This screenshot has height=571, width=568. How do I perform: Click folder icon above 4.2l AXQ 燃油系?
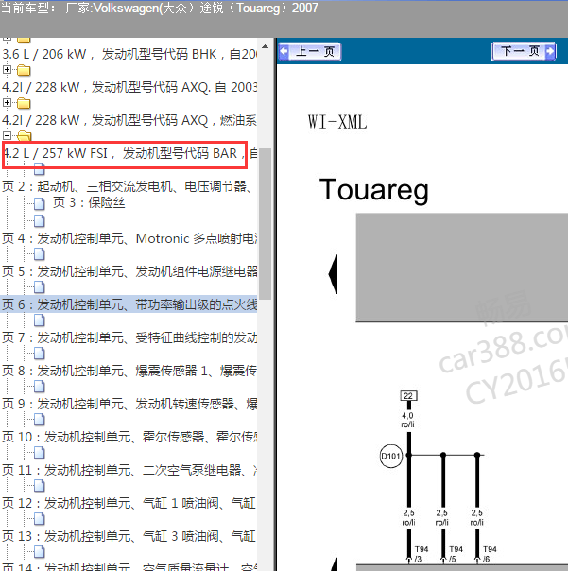24,103
